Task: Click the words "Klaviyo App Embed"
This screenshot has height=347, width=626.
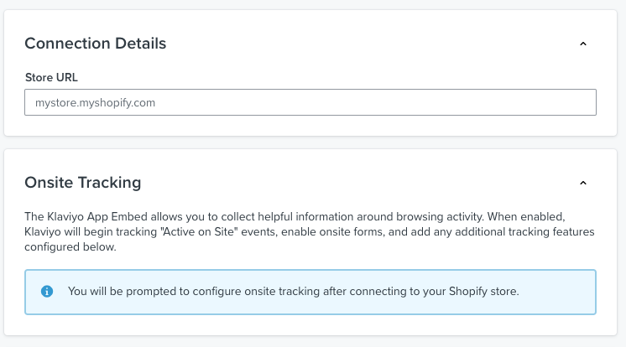Action: 97,216
